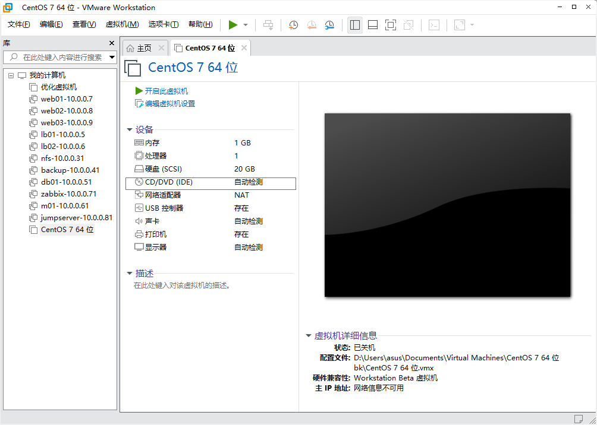Select the web01-10.0.0.7 virtual machine

(x=67, y=99)
